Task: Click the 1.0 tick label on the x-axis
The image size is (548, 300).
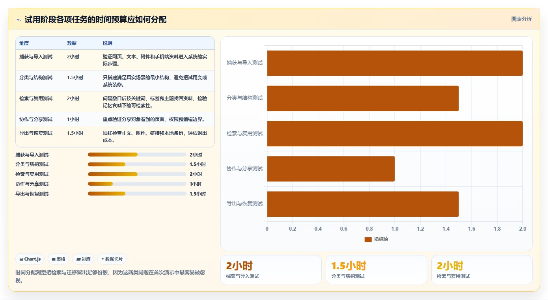Action: (x=395, y=229)
